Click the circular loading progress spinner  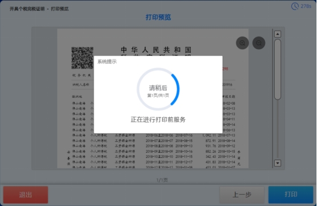tap(158, 89)
